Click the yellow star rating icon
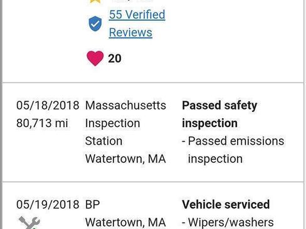 click(x=95, y=1)
